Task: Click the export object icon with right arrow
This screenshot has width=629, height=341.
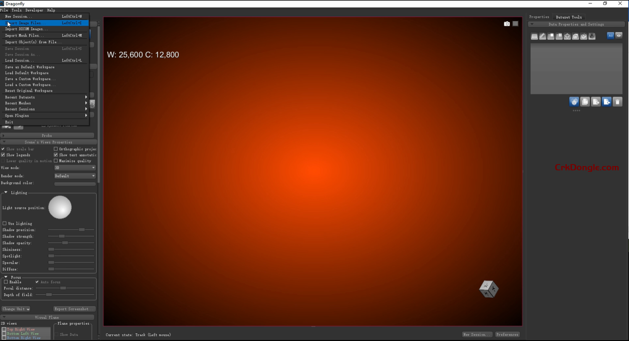Action: 596,102
